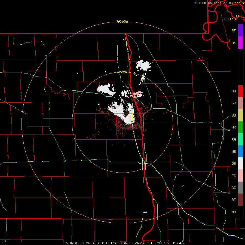Click the IC legend label

tap(234, 176)
